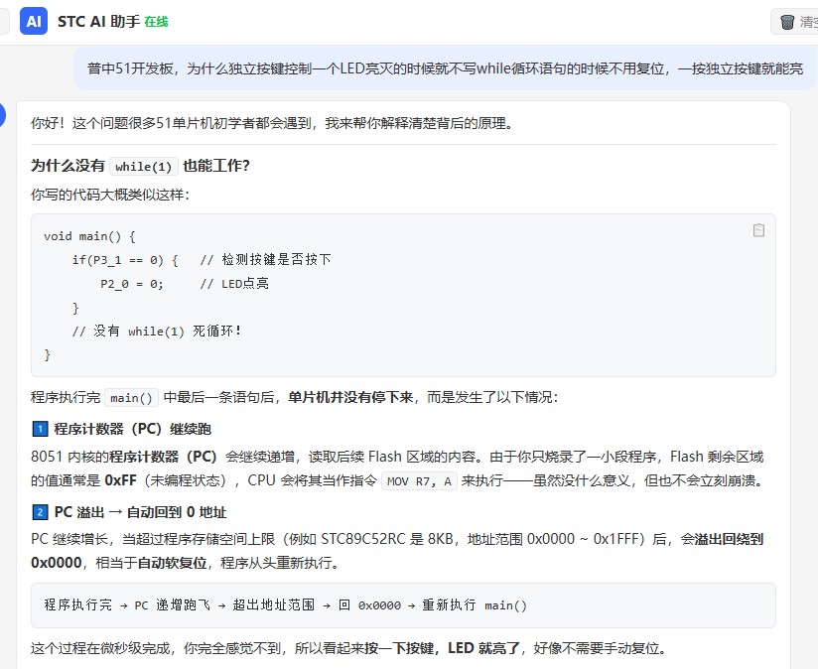Click the comment 没有 while(1) 死循环!

(157, 332)
